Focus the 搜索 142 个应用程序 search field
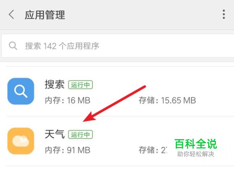 point(118,46)
